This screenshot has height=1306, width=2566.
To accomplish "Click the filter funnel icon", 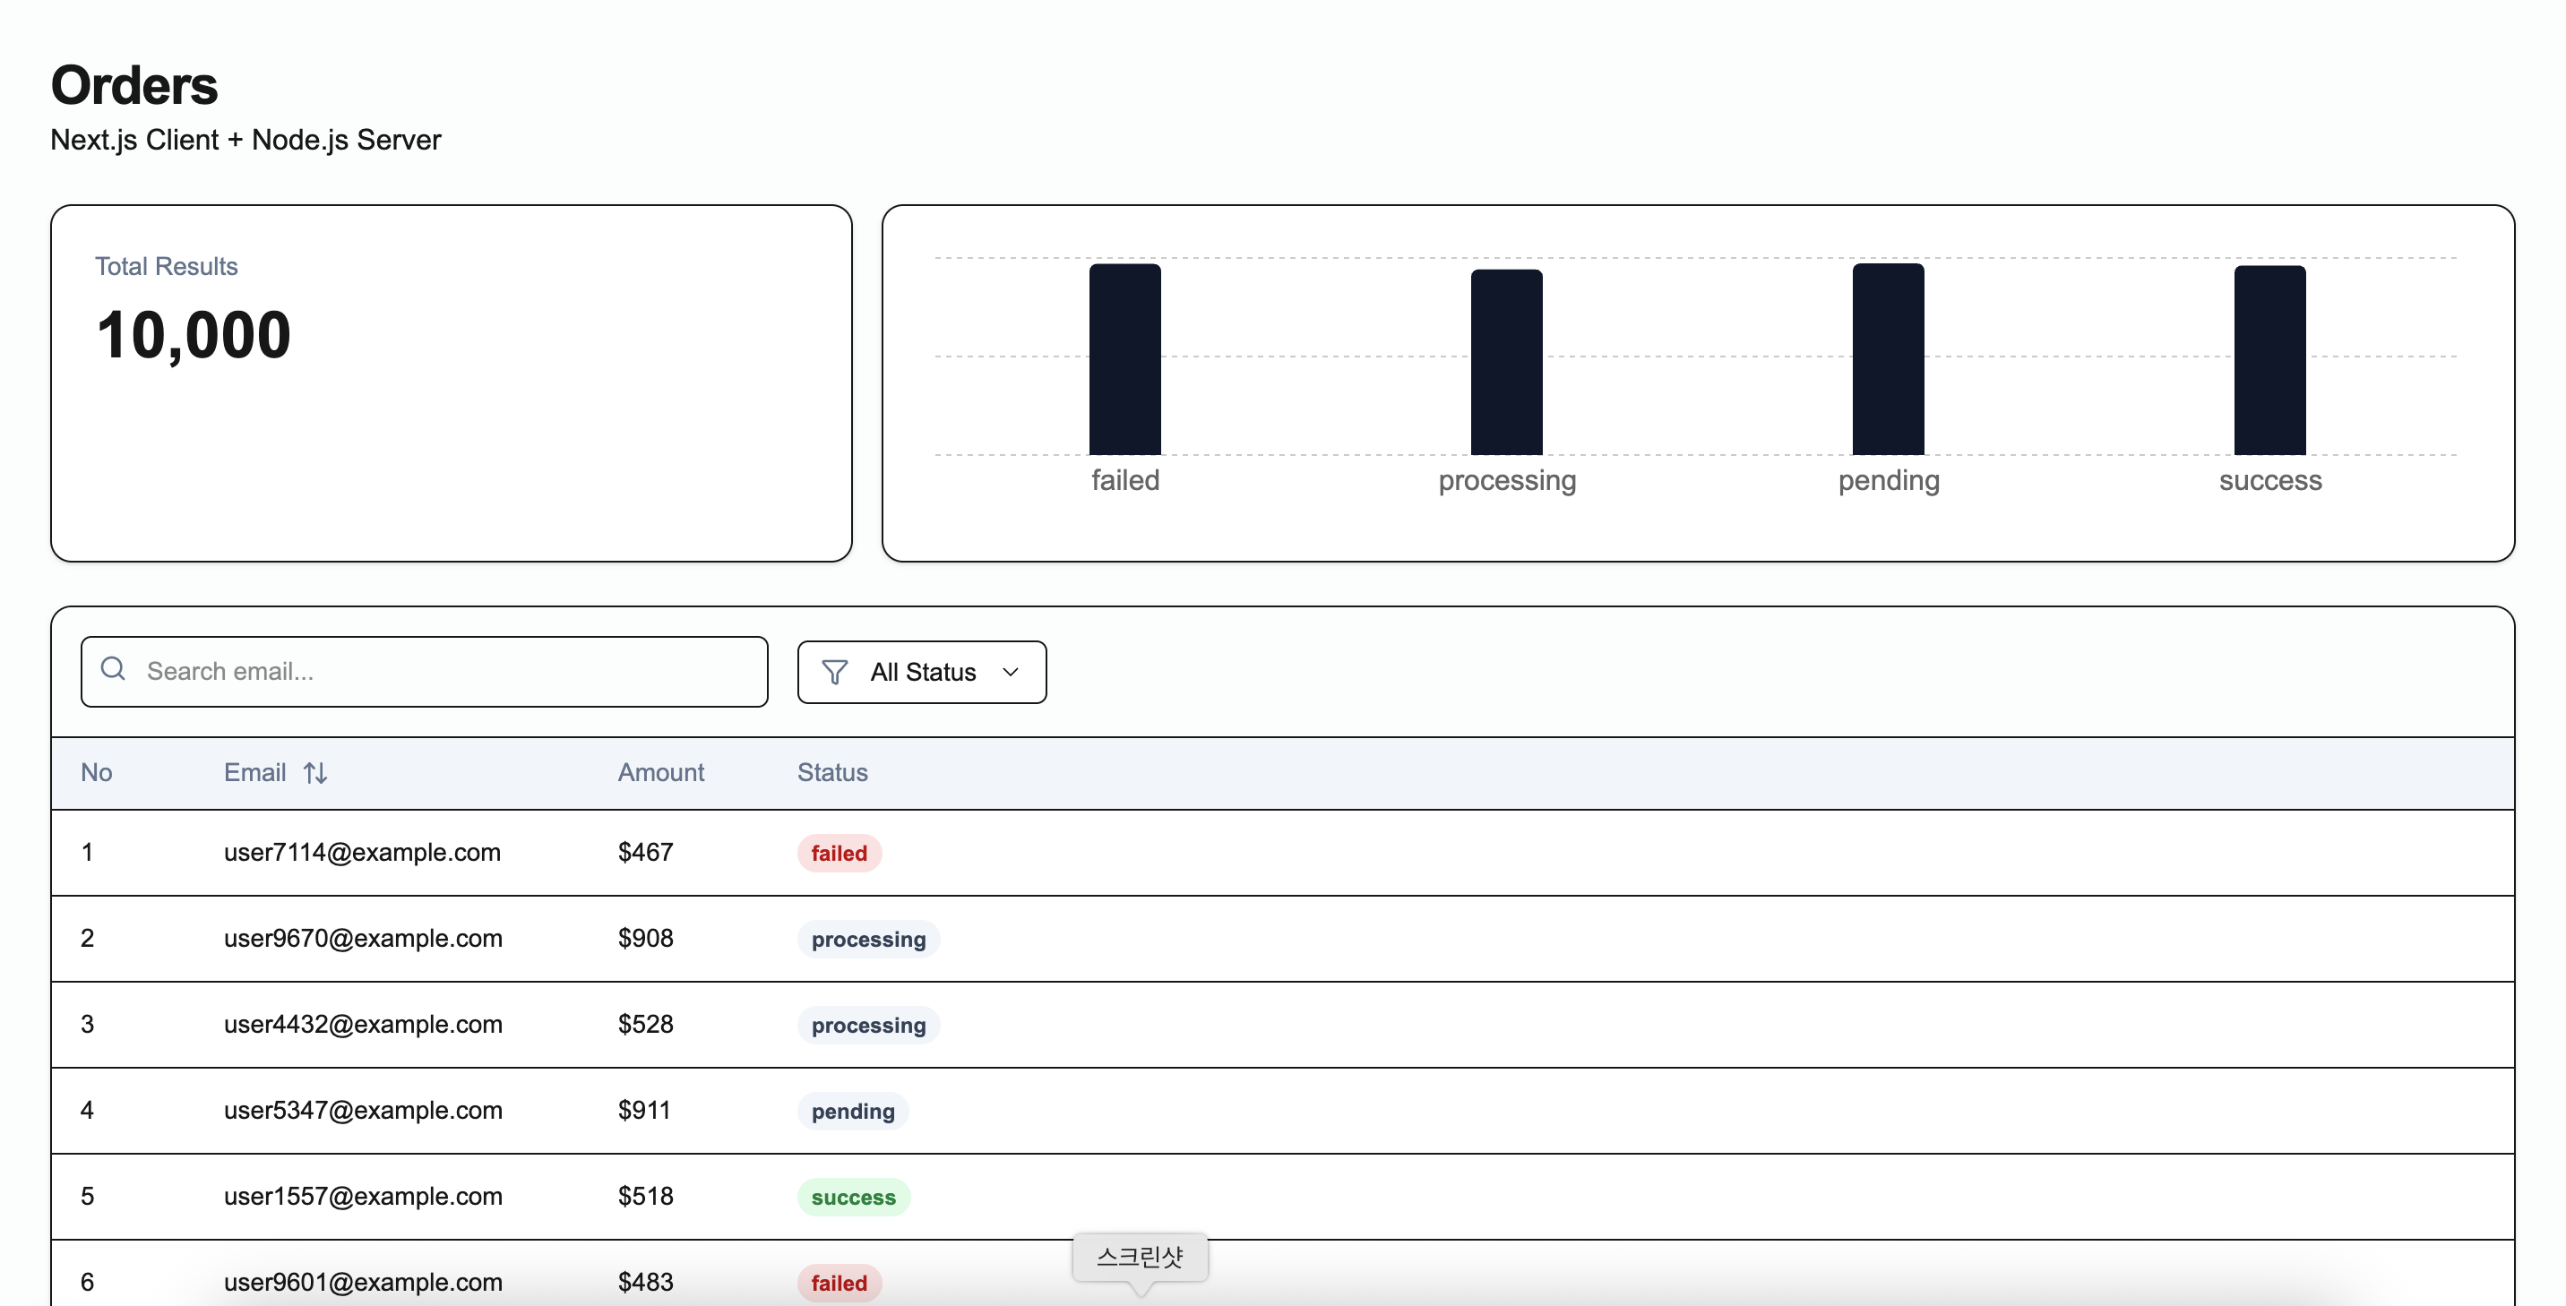I will [x=835, y=673].
